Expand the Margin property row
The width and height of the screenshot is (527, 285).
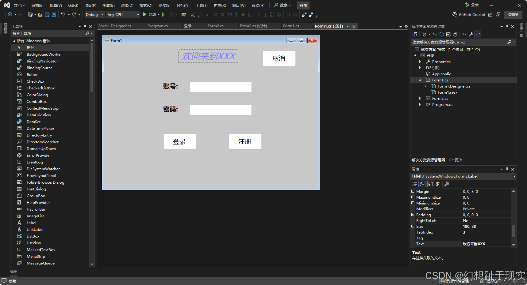point(413,191)
